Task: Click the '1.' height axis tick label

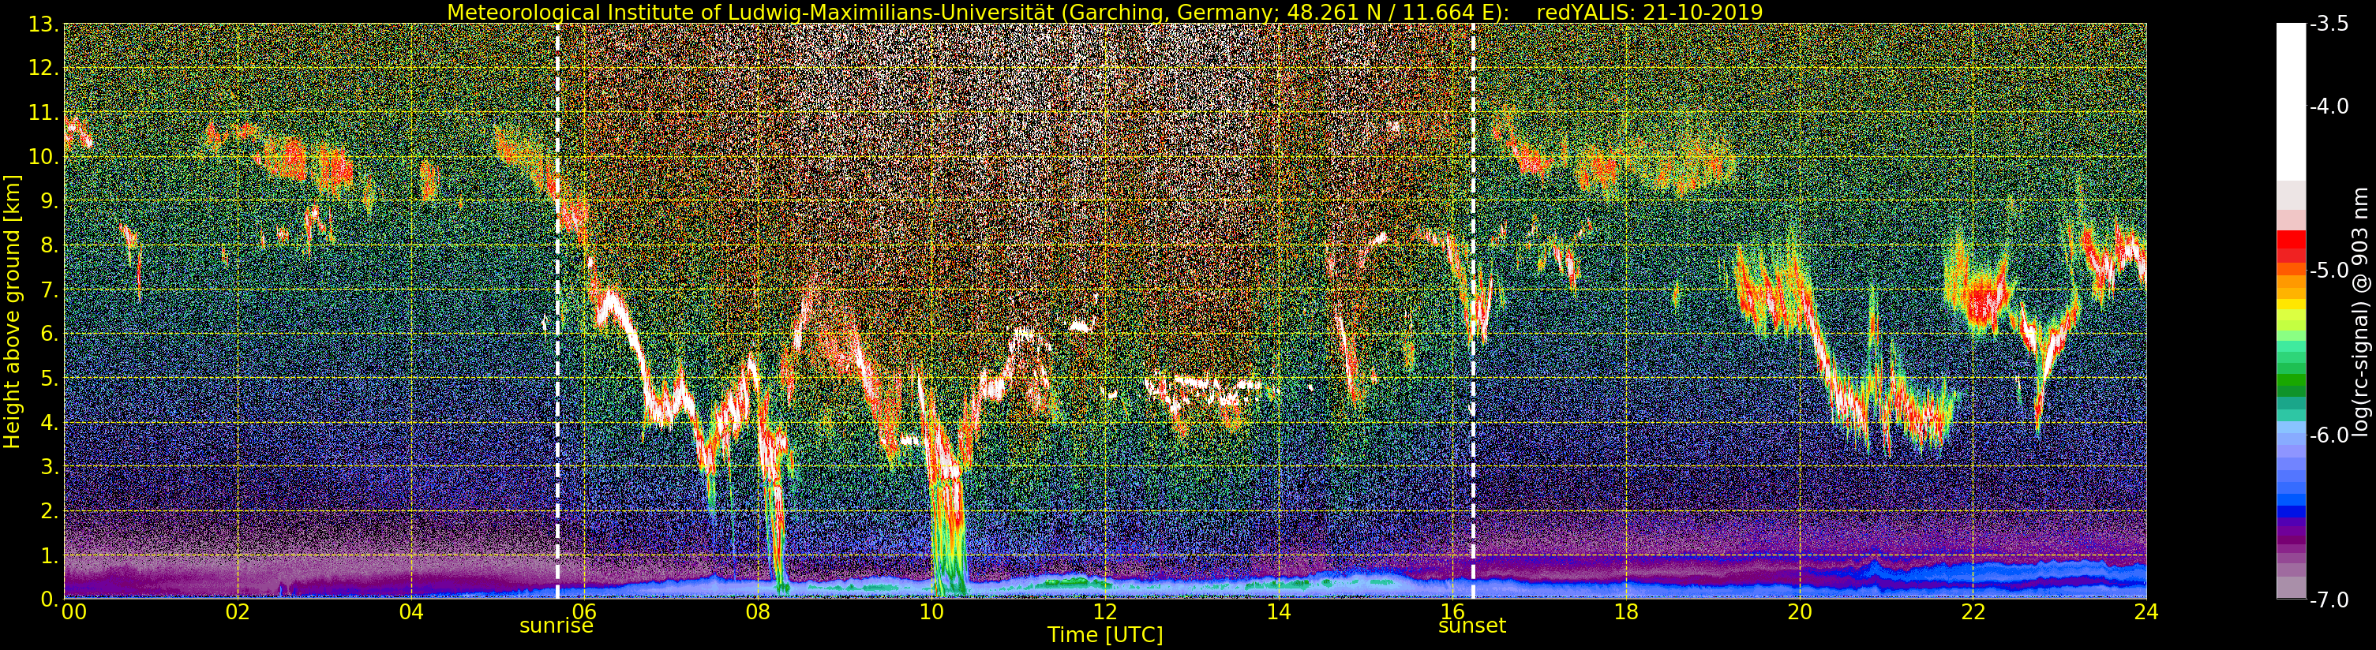Action: click(50, 556)
